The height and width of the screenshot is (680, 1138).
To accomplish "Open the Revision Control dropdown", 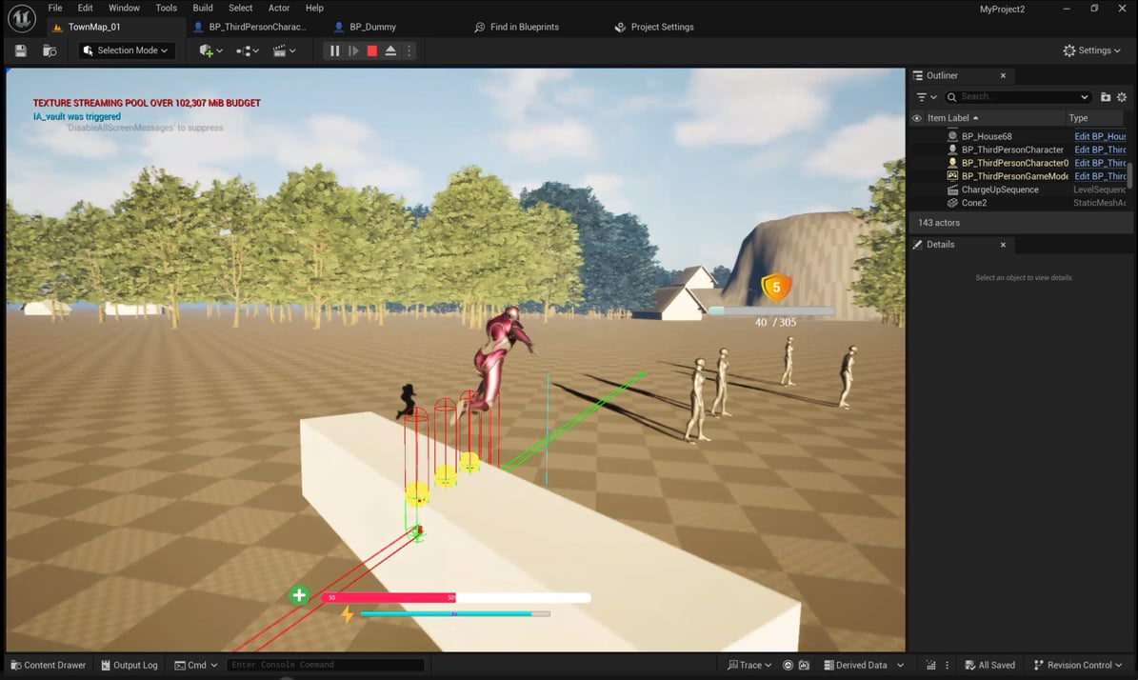I will [x=1078, y=665].
